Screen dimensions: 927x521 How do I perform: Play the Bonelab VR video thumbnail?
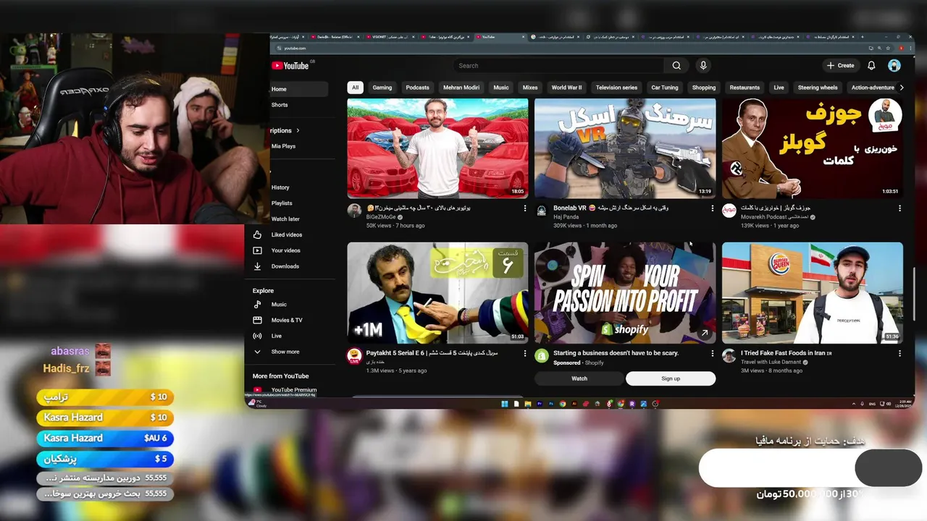pyautogui.click(x=625, y=148)
